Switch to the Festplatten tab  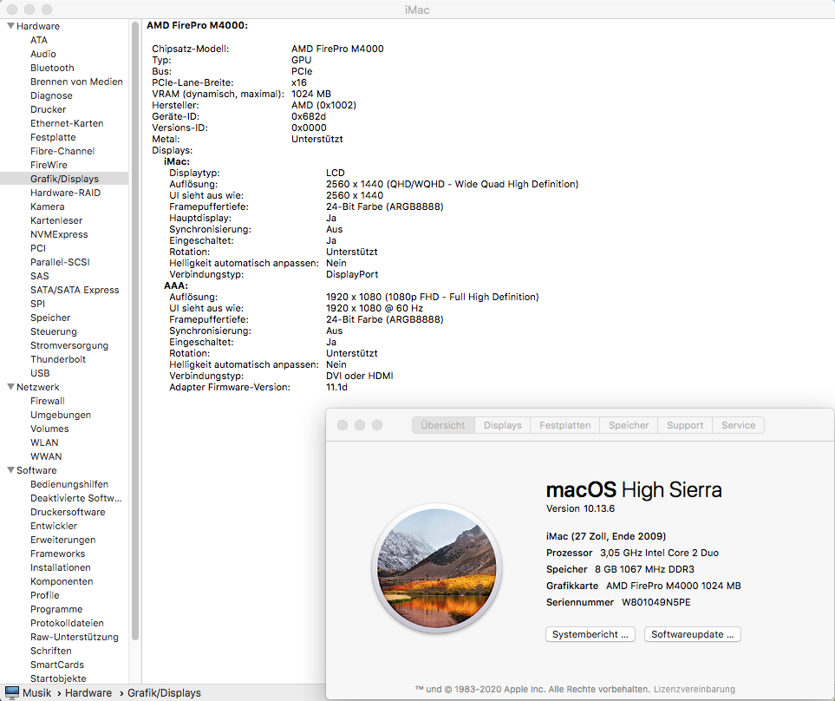point(565,424)
